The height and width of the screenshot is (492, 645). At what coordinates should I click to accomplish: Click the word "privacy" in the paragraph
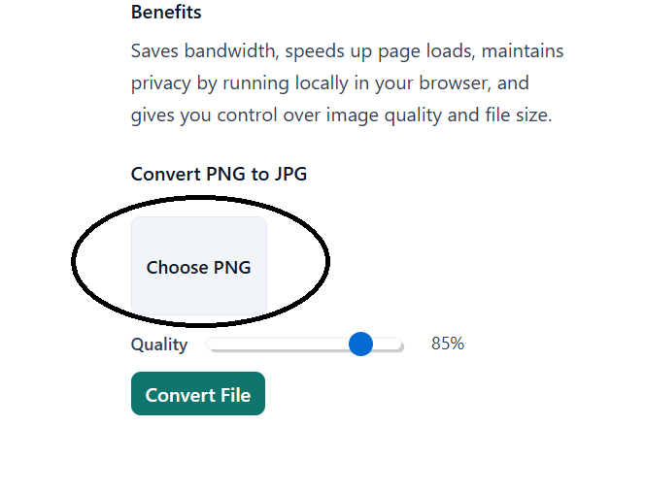[161, 83]
